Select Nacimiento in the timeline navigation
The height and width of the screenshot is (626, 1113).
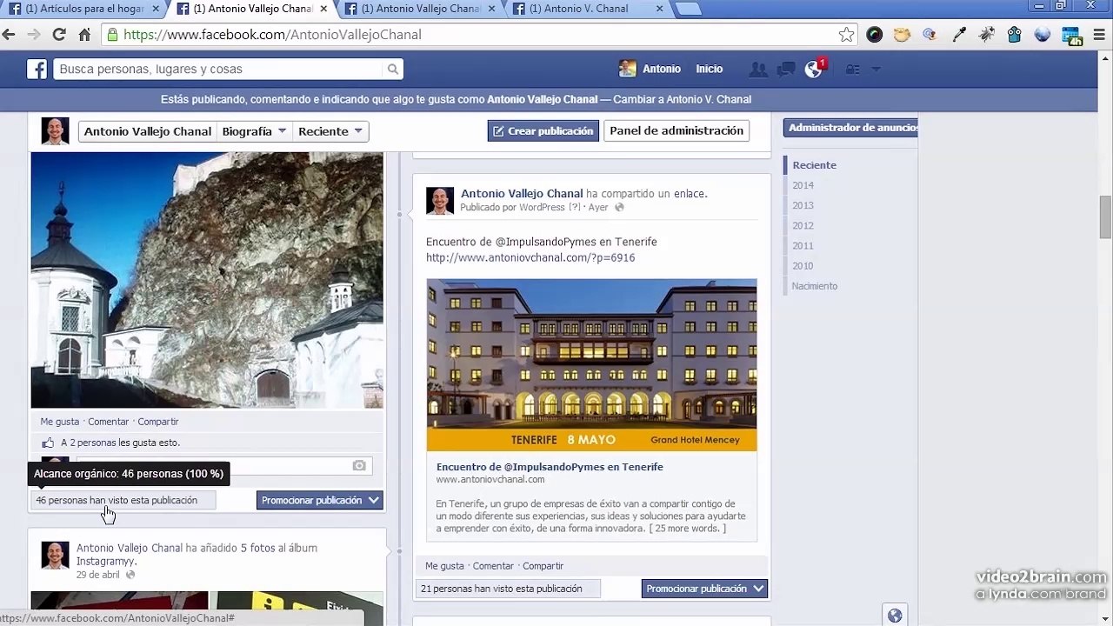(815, 286)
